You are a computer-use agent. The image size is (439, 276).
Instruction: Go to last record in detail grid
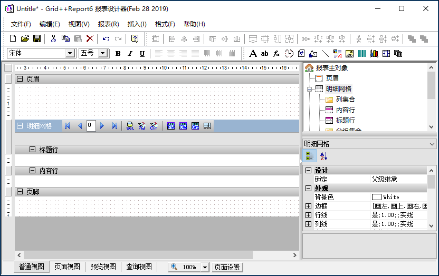pos(114,126)
